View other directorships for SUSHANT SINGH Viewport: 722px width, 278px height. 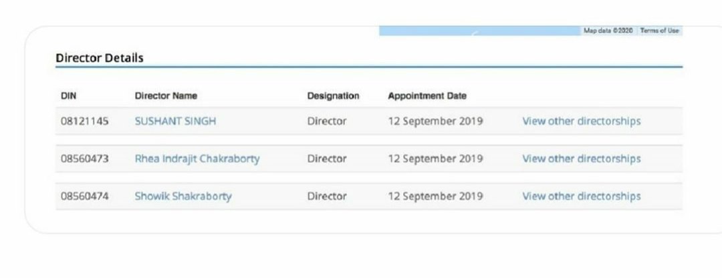[x=581, y=121]
